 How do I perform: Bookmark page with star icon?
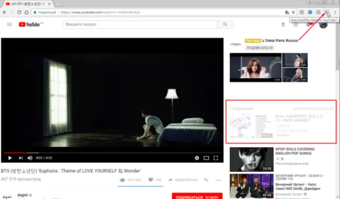click(x=293, y=12)
